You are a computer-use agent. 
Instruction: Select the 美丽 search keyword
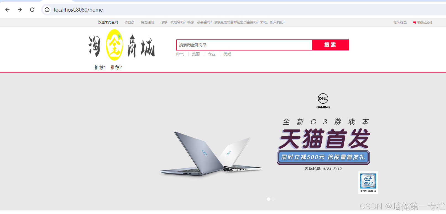coord(196,54)
